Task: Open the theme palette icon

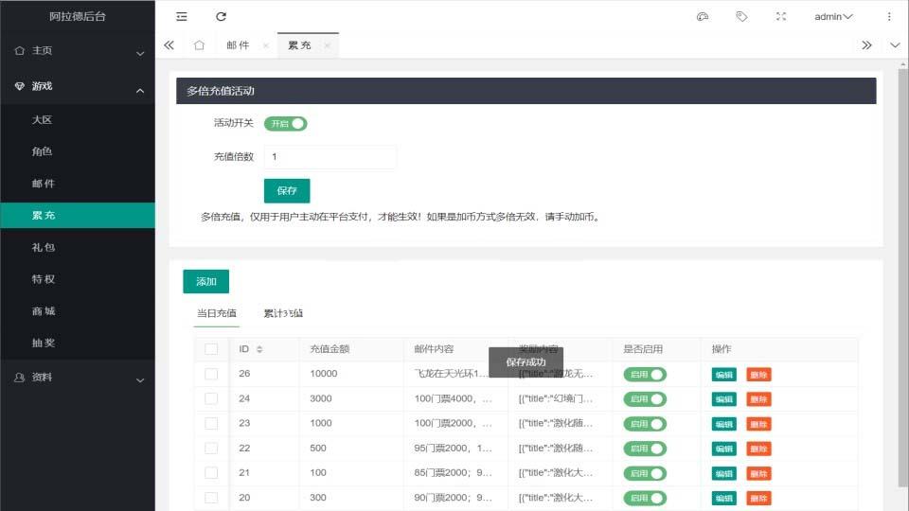Action: 702,16
